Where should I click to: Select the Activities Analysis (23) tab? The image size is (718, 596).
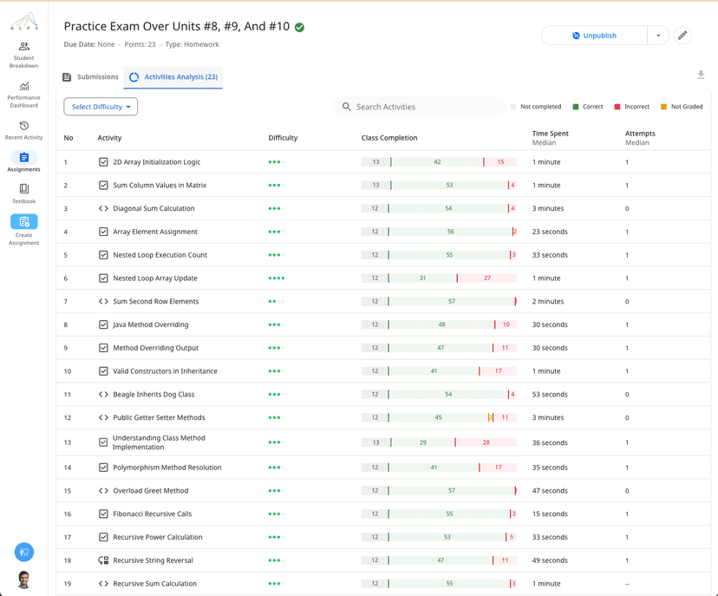pyautogui.click(x=173, y=77)
